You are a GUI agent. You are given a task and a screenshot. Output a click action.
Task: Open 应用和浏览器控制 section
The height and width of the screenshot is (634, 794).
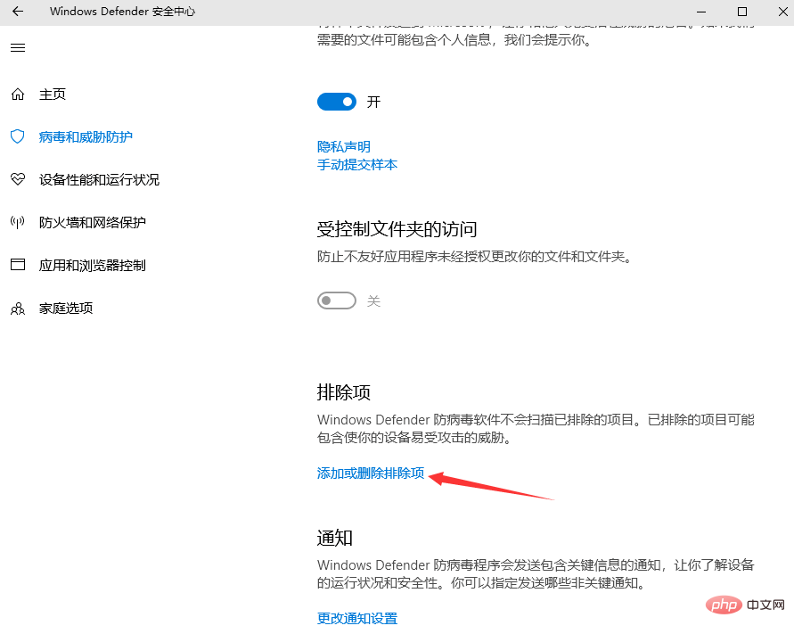(x=92, y=265)
